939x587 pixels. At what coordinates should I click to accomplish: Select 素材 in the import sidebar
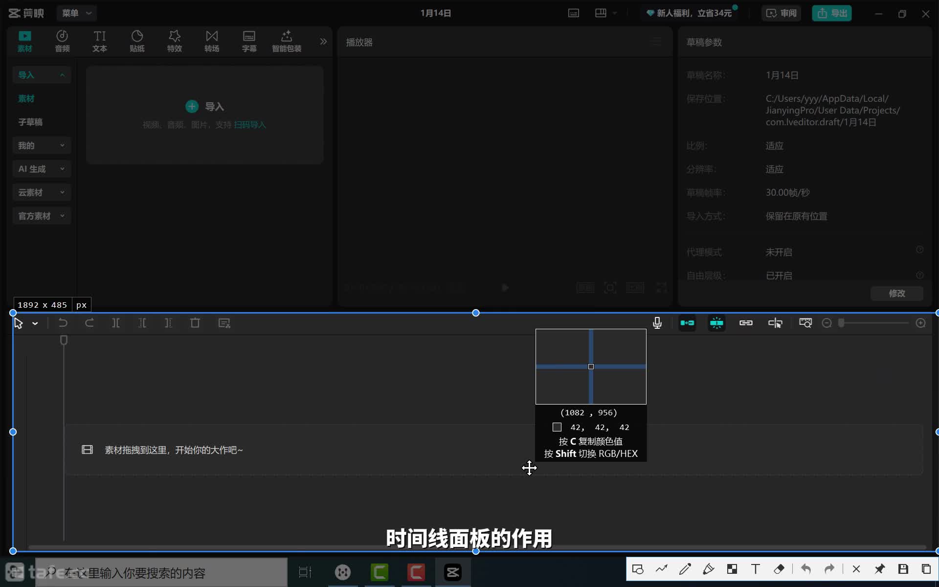tap(26, 98)
